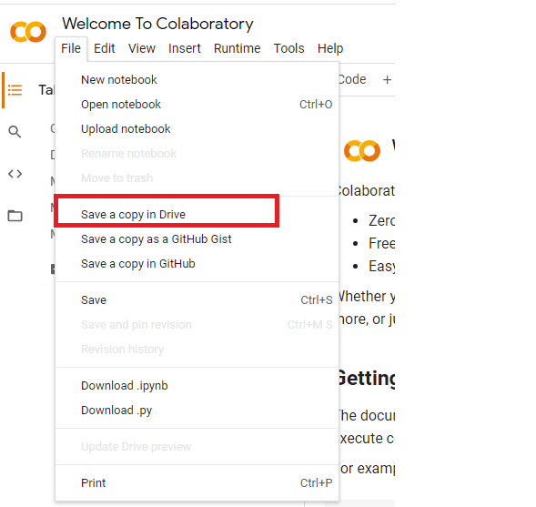Open the files folder sidebar icon

tap(15, 216)
